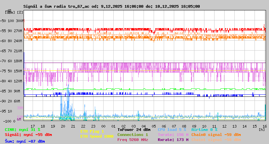This screenshot has width=269, height=144.
Task: Click the purple '6M' rate label
Action: (19, 119)
